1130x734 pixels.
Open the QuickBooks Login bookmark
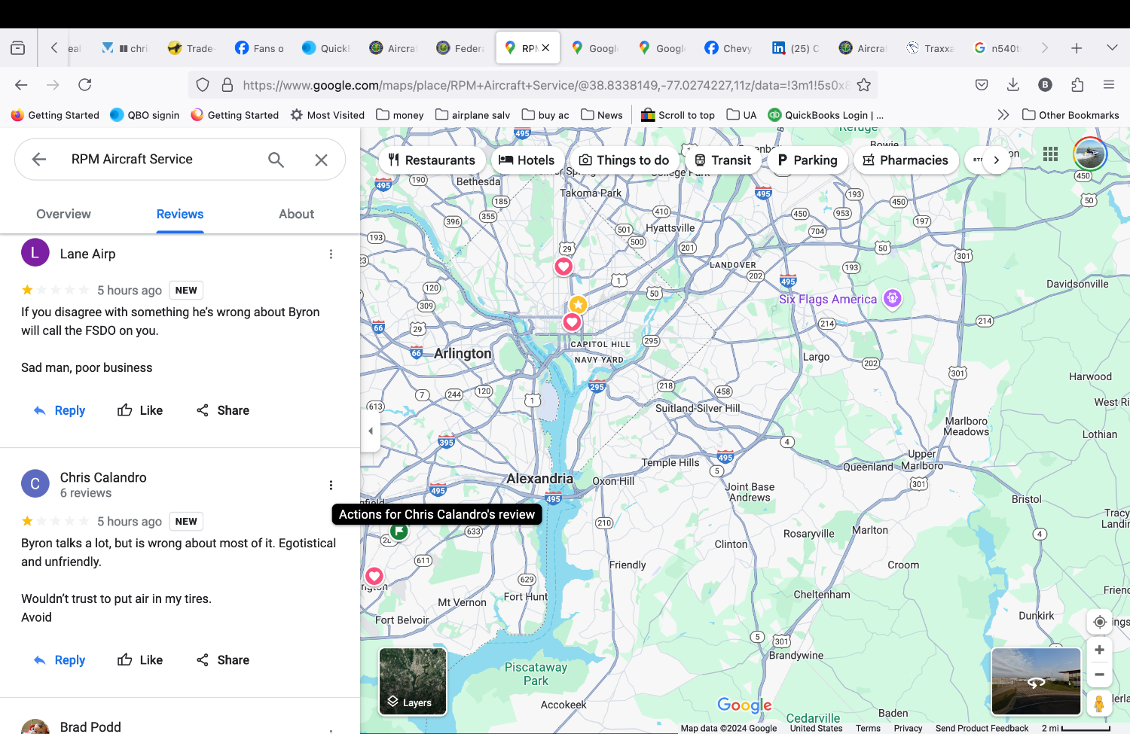tap(826, 115)
